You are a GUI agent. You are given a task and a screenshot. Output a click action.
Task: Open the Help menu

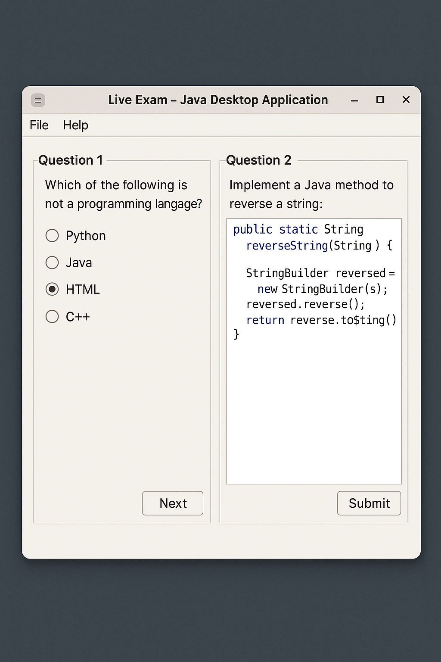coord(75,125)
